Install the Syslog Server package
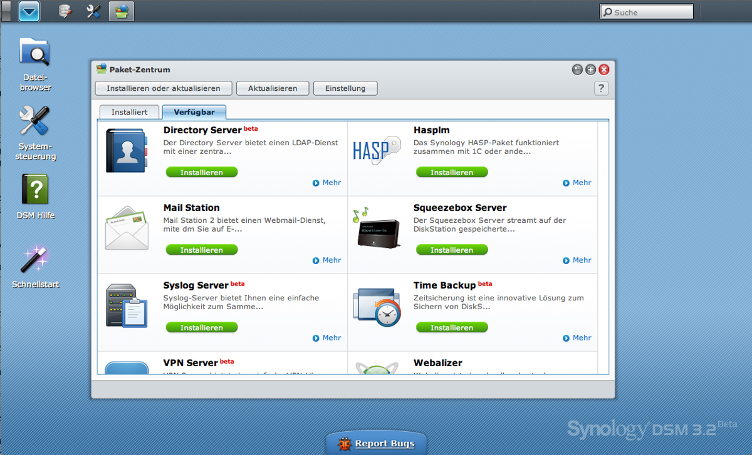This screenshot has height=455, width=752. point(202,327)
